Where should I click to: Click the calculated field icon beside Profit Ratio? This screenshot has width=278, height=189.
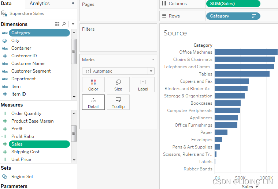(x=4, y=136)
